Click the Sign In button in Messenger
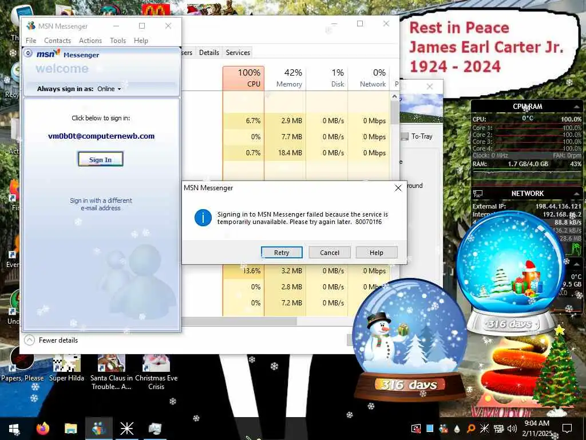Image resolution: width=586 pixels, height=440 pixels. pos(100,159)
